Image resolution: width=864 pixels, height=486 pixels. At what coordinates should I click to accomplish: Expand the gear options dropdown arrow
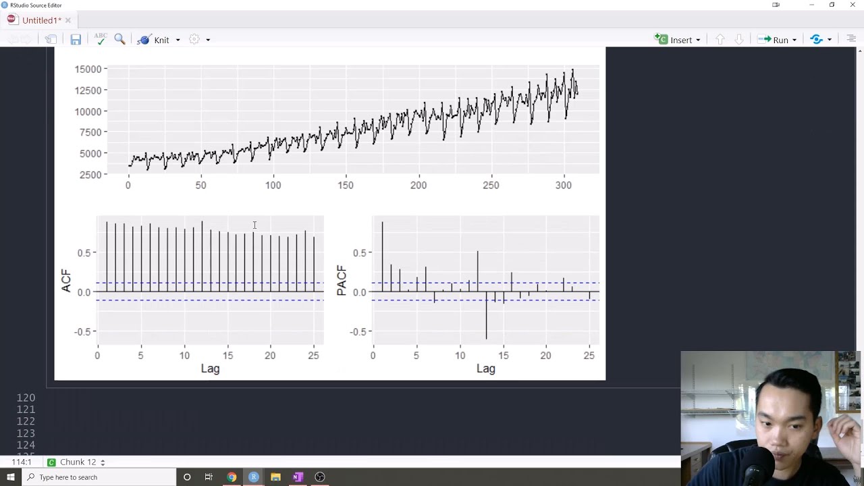click(x=208, y=40)
